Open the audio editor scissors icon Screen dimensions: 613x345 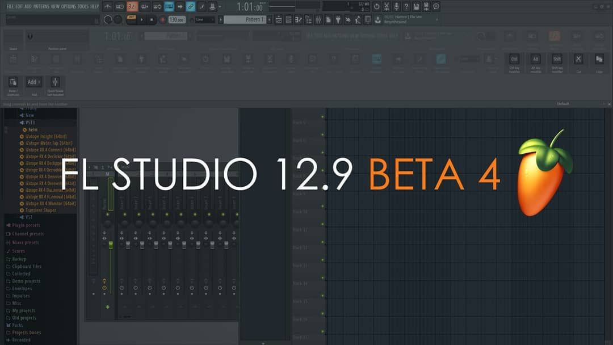point(387,6)
